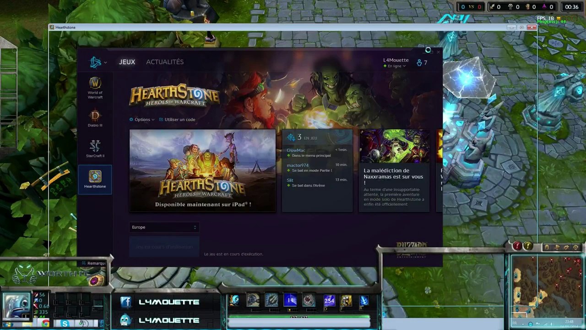Image resolution: width=586 pixels, height=330 pixels.
Task: Click the first ability icon in action bar
Action: coord(234,300)
